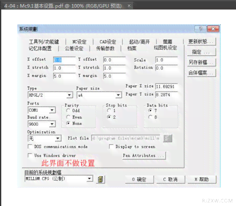Image resolution: width=236 pixels, height=206 pixels.
Task: Select Even parity radio button
Action: click(x=68, y=117)
